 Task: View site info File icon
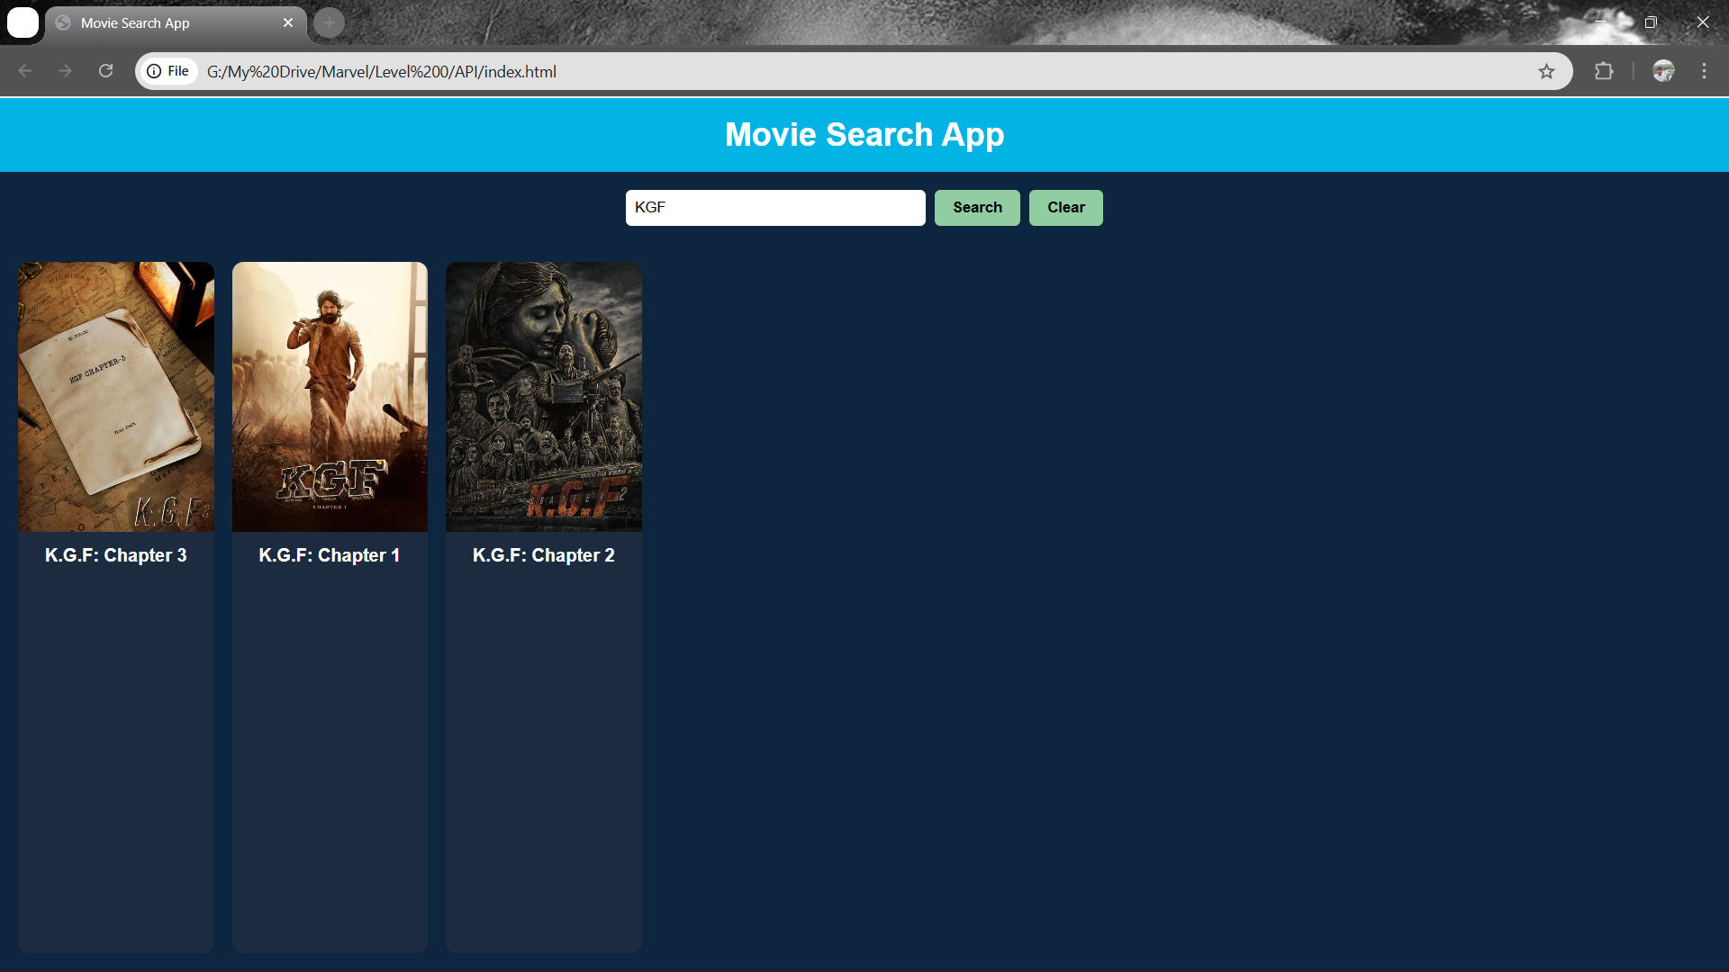point(168,71)
